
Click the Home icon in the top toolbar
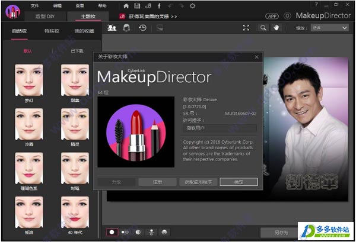click(126, 6)
